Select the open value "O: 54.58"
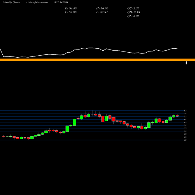This screenshot has width=195, height=195. click(x=71, y=9)
